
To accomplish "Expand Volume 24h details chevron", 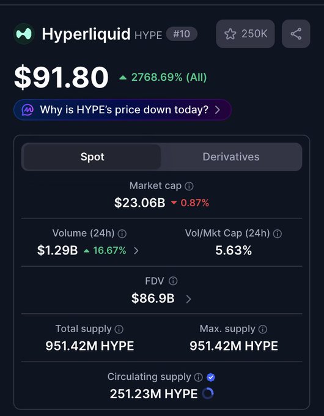I will 136,250.
